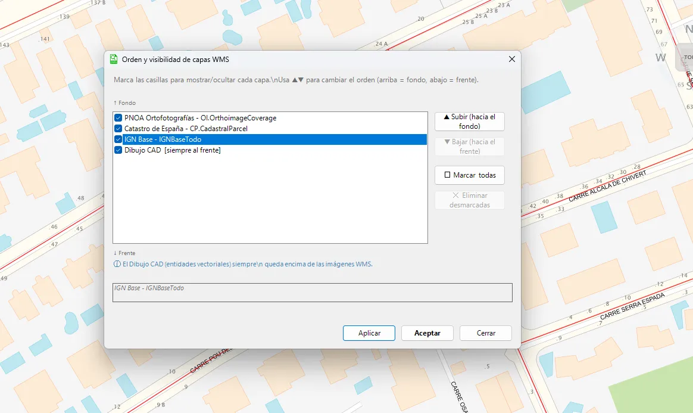Select the Catastro de España - CP.CadastralParcel row
Screen dimensions: 693x413
click(270, 128)
